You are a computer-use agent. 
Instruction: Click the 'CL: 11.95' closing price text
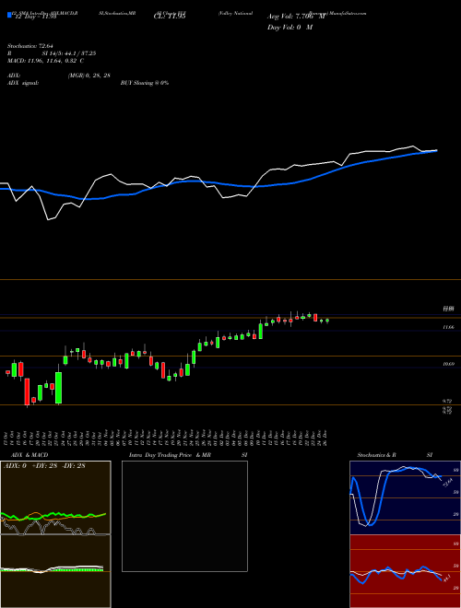coord(170,17)
